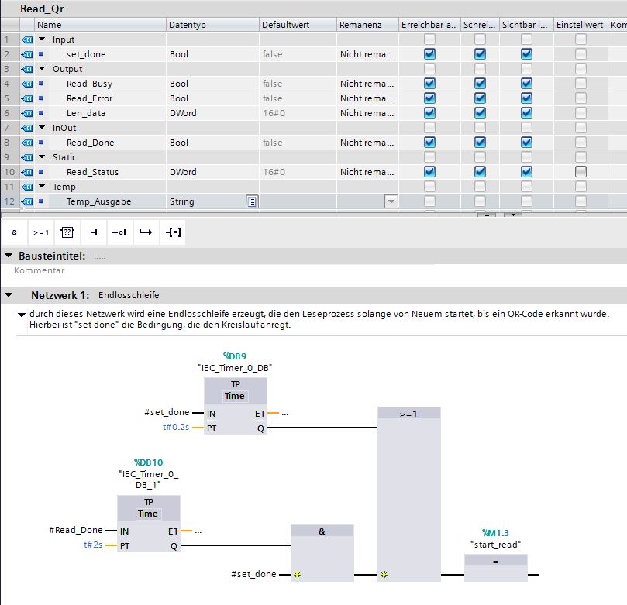
Task: Collapse the Input section in interface table
Action: [43, 40]
